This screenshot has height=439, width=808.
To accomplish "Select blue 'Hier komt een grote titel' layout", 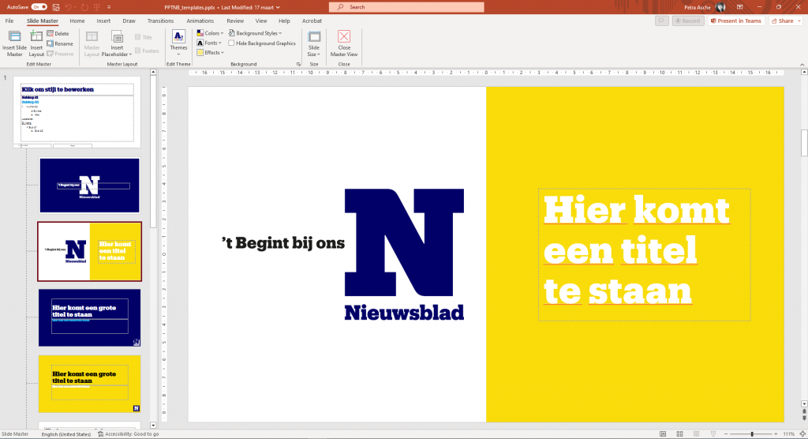I will (90, 317).
